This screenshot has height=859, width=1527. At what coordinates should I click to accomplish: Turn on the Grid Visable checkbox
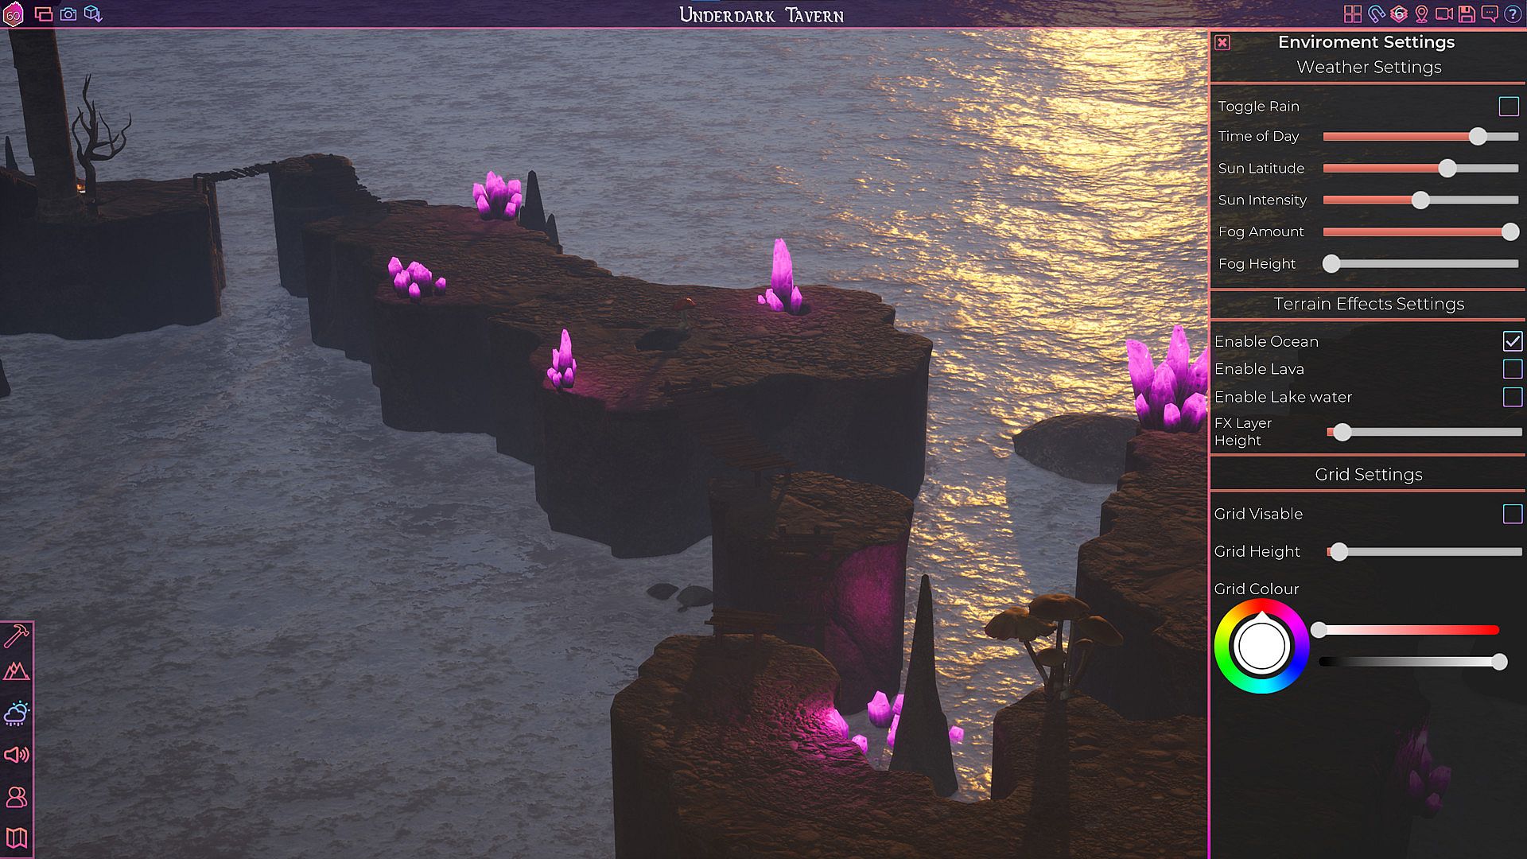pyautogui.click(x=1512, y=514)
